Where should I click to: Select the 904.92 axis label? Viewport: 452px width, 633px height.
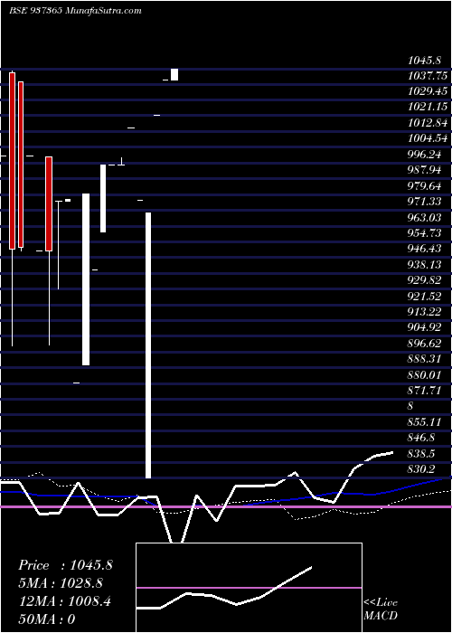click(424, 327)
